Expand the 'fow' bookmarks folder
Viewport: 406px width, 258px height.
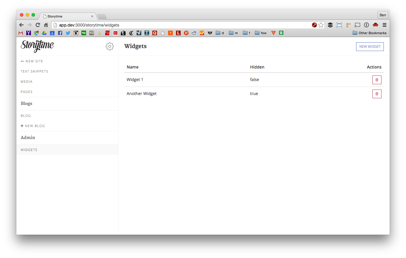[x=261, y=33]
